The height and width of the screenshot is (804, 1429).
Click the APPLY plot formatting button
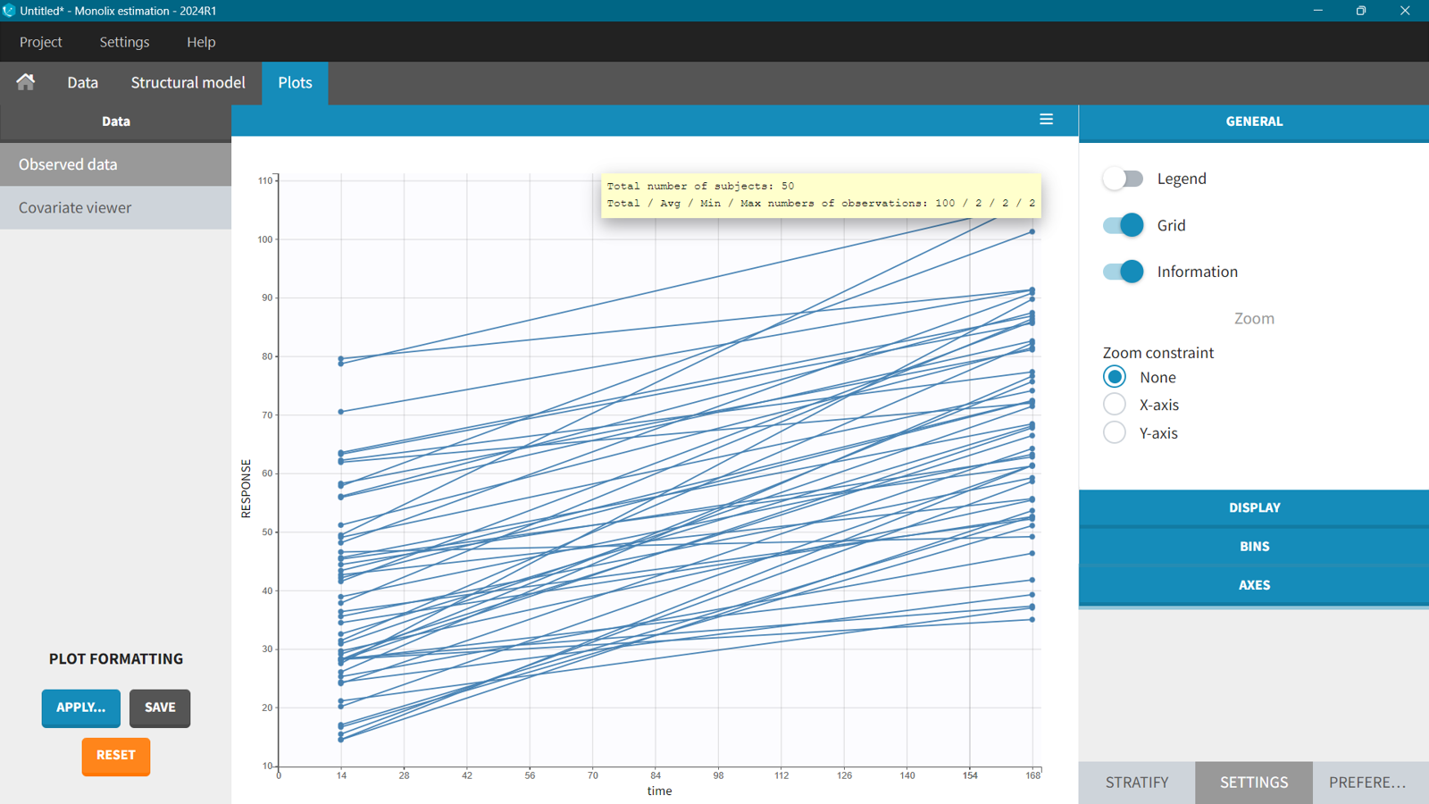click(x=80, y=708)
